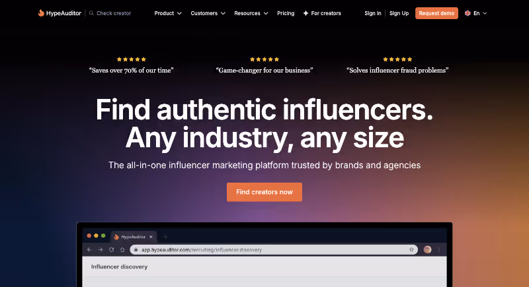The image size is (529, 287).
Task: Click the HypeAuditor flame logo
Action: click(x=41, y=13)
